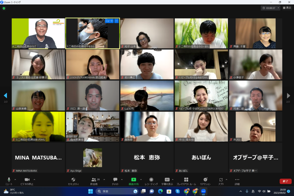Click blue Mute (ミュート) button on highlighted video tile
This screenshot has height=196, width=294.
tap(109, 21)
